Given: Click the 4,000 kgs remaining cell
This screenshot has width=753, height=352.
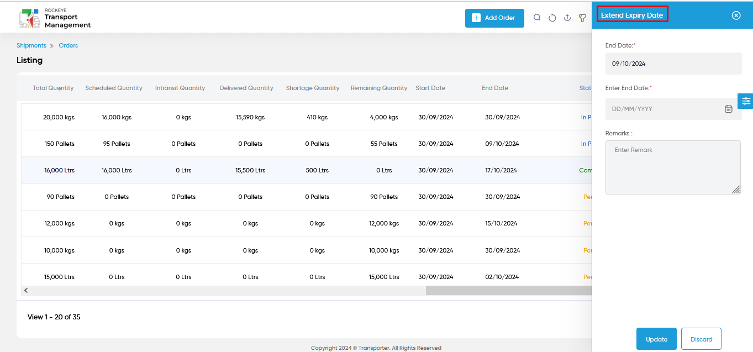Looking at the screenshot, I should (x=384, y=117).
